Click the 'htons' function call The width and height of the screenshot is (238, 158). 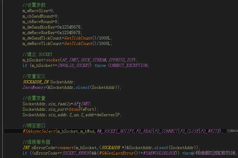click(75, 109)
